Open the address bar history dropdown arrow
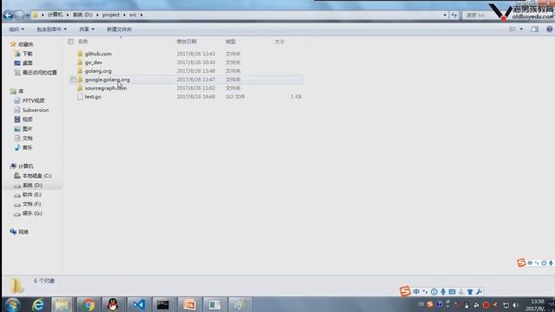 point(445,16)
